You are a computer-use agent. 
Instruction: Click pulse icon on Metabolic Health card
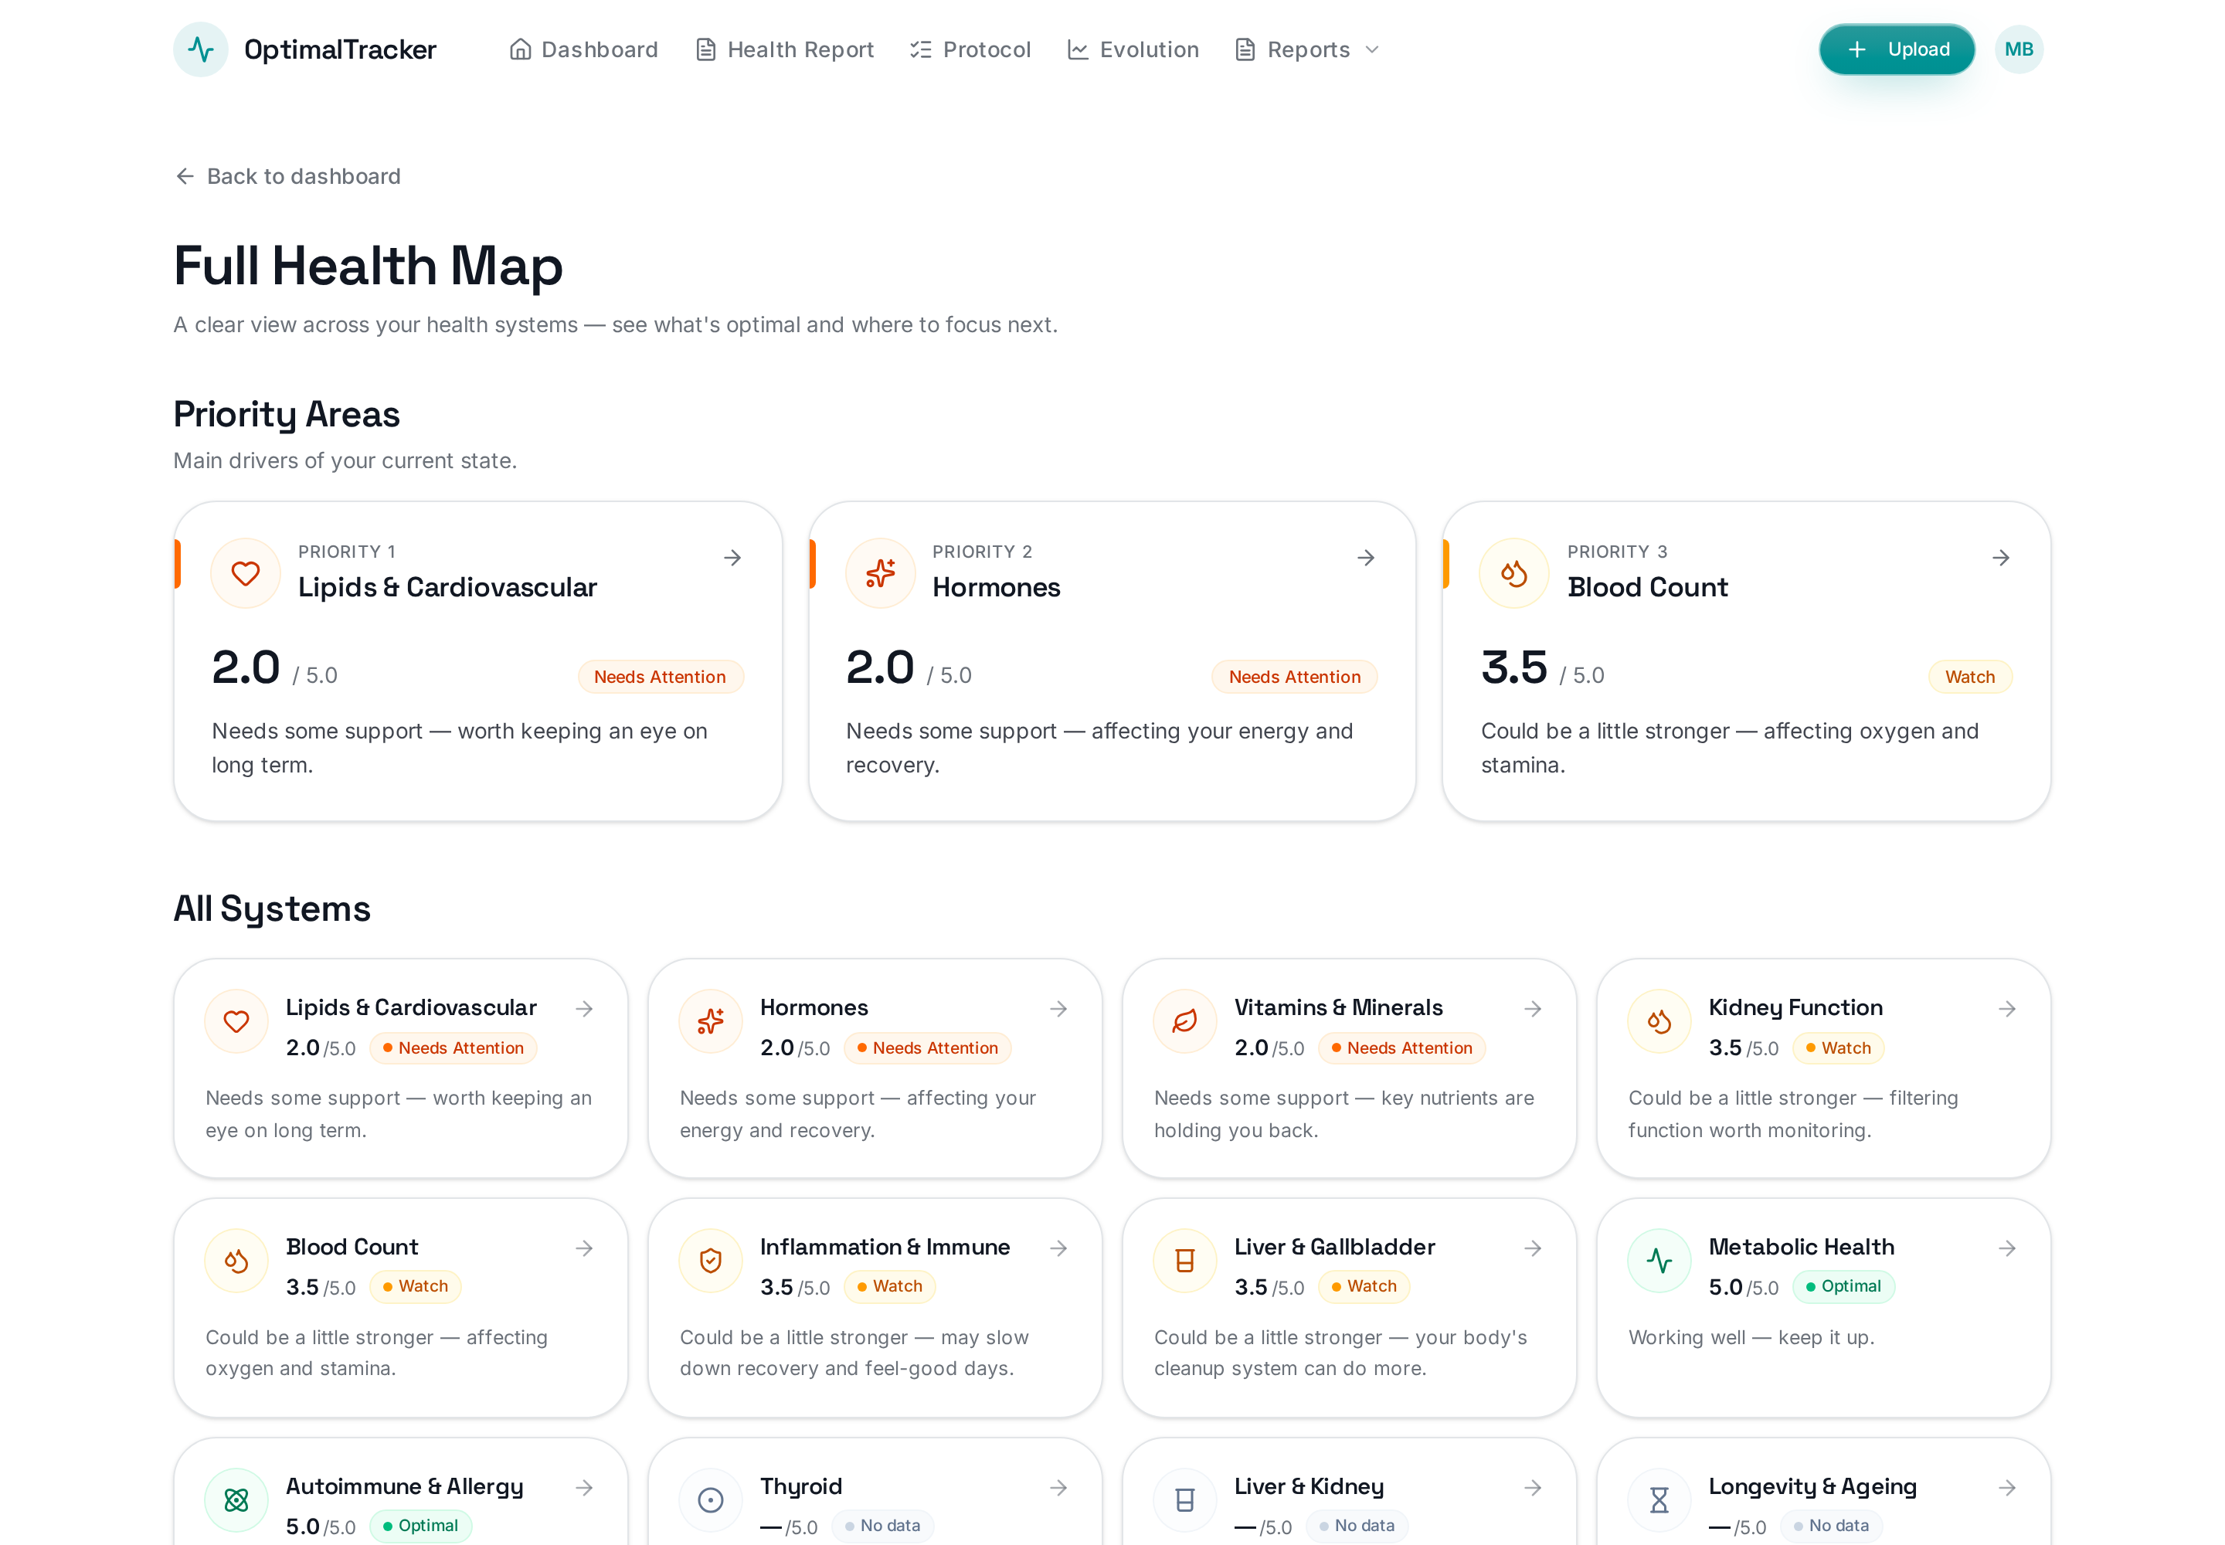(1659, 1261)
